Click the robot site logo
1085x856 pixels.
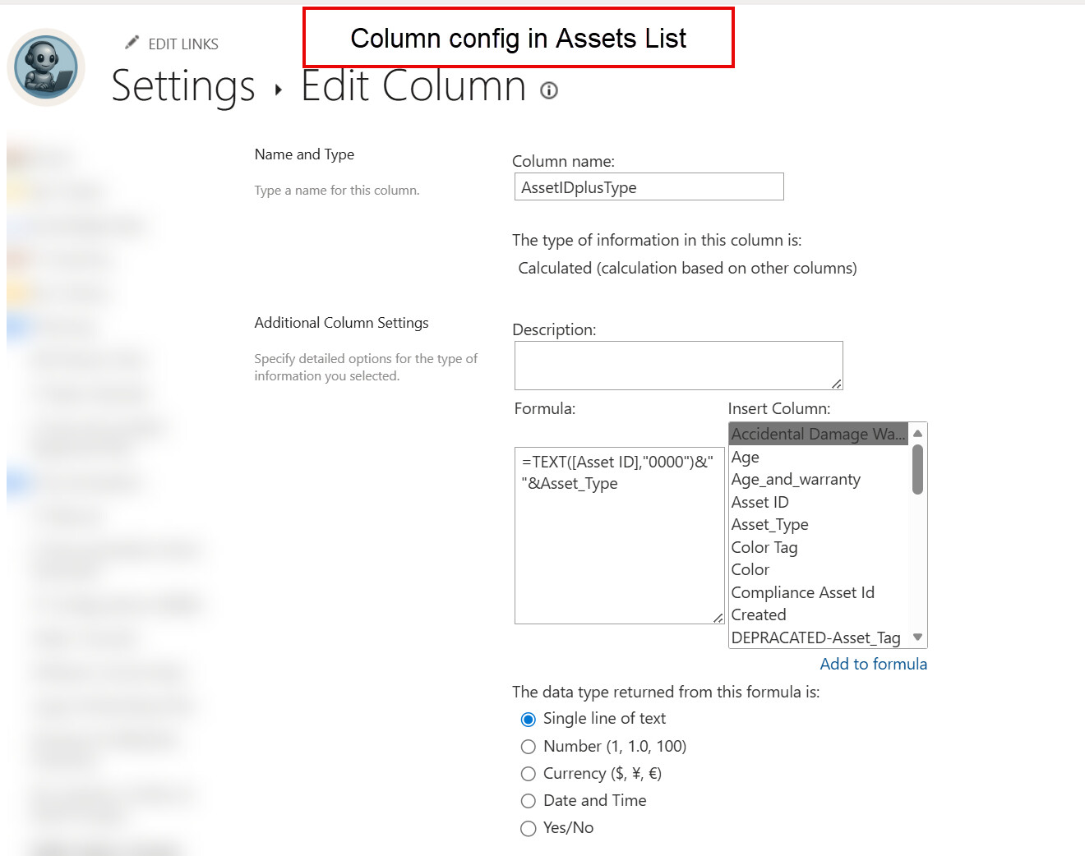(x=46, y=67)
